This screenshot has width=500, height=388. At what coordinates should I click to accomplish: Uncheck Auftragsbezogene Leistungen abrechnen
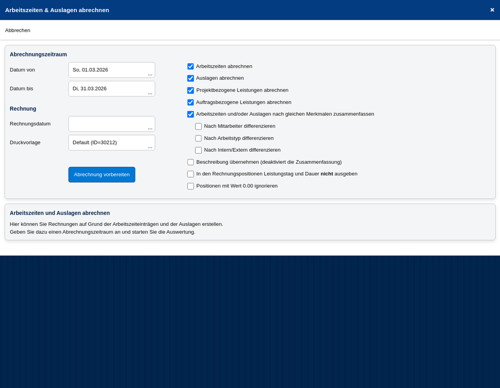click(191, 102)
